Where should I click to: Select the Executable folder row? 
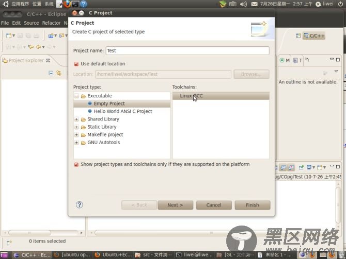pyautogui.click(x=122, y=96)
